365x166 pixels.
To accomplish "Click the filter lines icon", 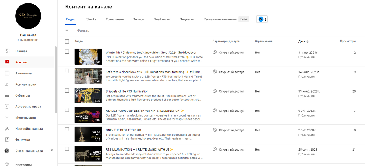I will click(x=67, y=30).
